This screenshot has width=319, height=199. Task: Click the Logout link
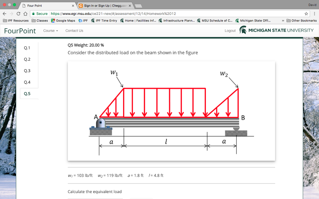230,31
